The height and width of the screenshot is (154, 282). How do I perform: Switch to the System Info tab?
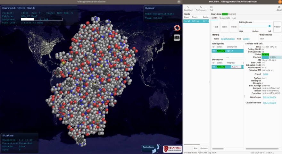tap(225, 18)
